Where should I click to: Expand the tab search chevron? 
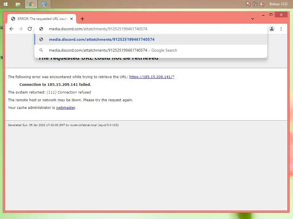coord(253,19)
